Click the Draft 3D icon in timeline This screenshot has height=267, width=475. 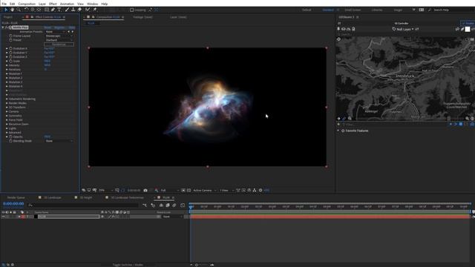(153, 205)
